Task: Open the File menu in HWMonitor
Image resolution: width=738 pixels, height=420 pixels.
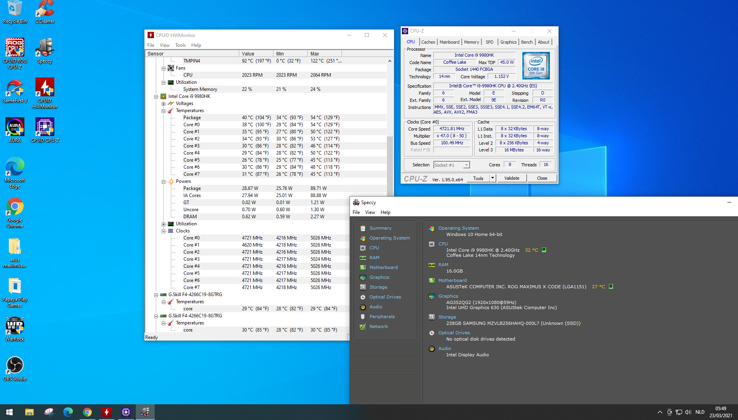Action: (x=151, y=45)
